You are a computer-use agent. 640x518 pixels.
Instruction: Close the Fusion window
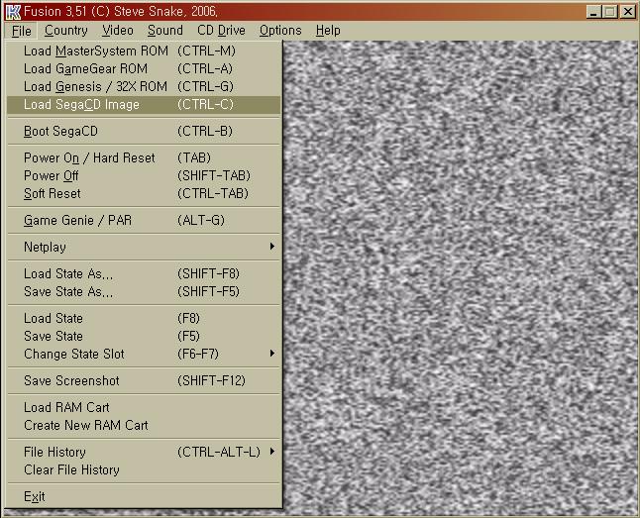point(628,12)
